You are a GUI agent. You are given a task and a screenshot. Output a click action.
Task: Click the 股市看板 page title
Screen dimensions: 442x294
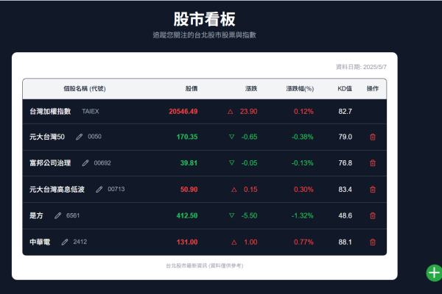(x=204, y=18)
